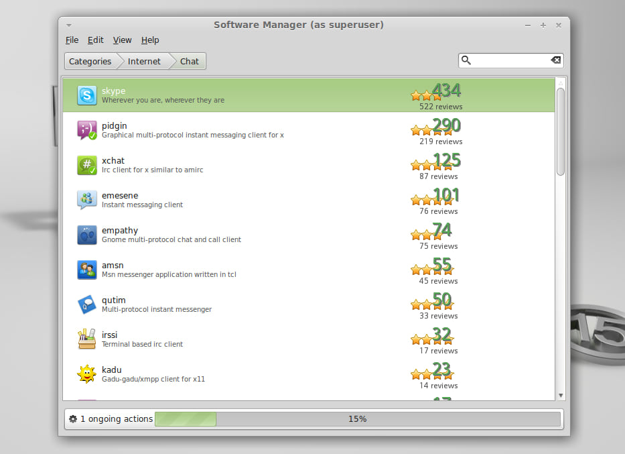
Task: Click '76 reviews' for emesene
Action: pos(438,211)
